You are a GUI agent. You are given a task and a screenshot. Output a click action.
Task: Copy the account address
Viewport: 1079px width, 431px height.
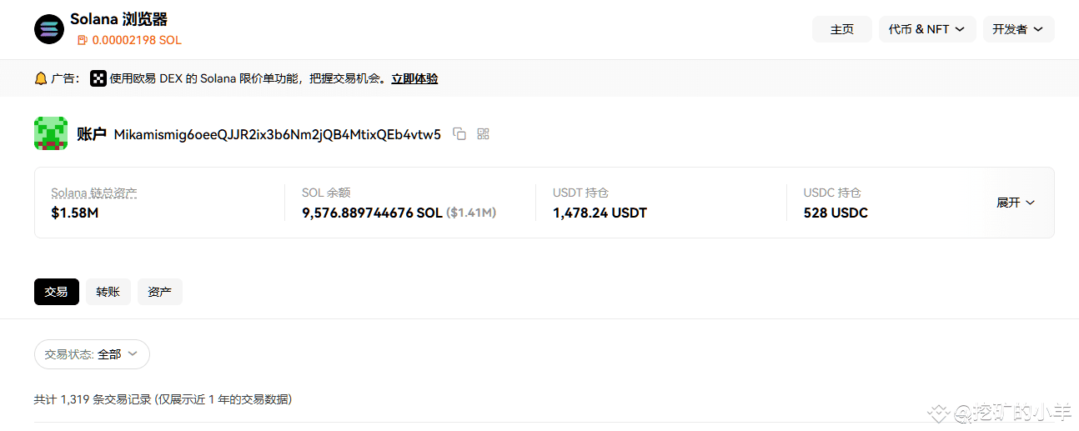pos(459,133)
